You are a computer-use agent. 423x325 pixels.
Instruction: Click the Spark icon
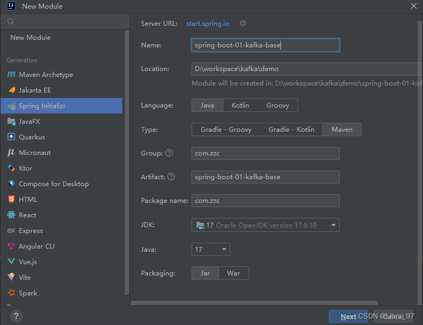click(11, 293)
